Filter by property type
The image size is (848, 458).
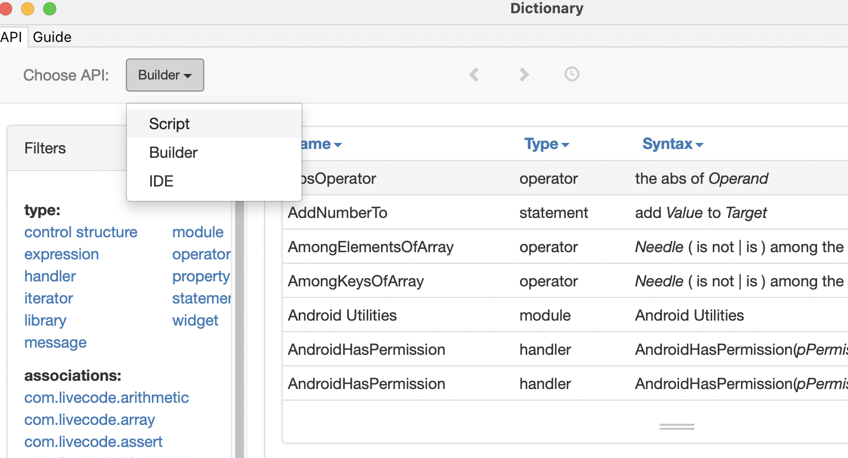[201, 276]
